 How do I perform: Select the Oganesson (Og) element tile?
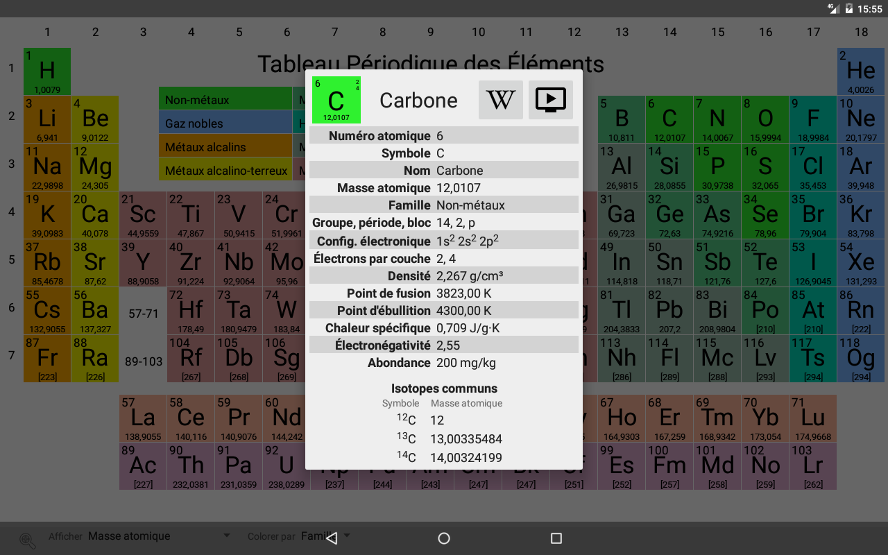(x=861, y=359)
